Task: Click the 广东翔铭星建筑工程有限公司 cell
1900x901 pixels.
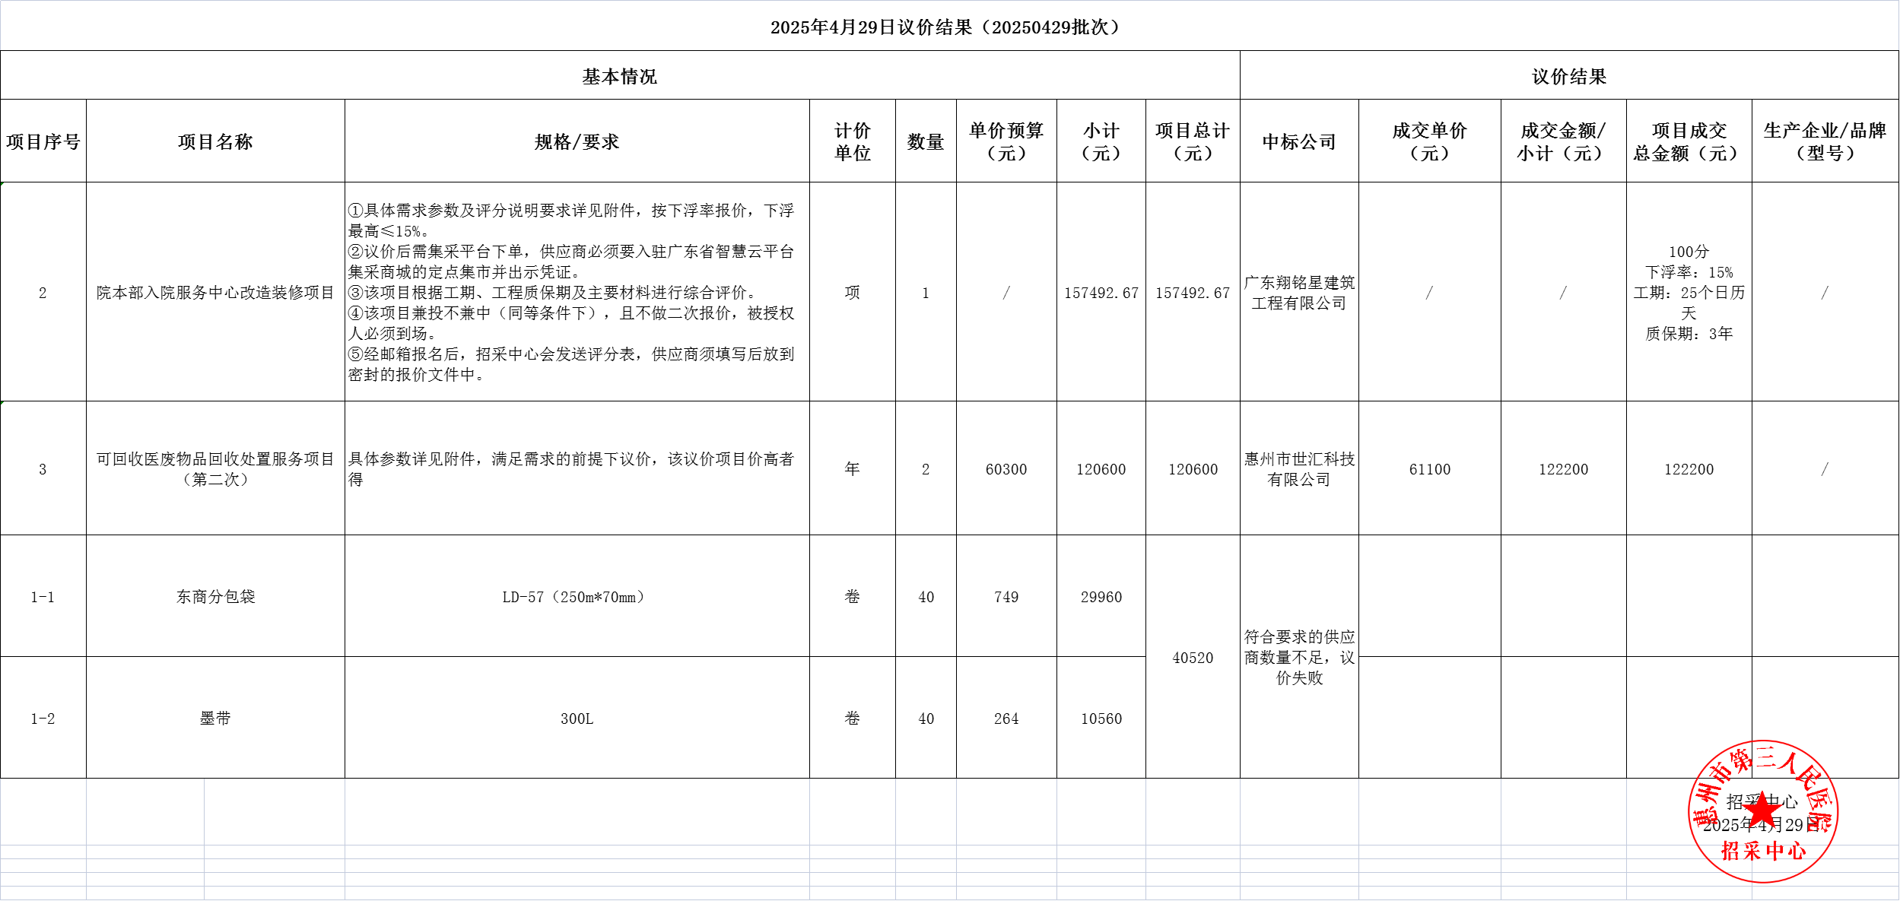Action: (x=1298, y=293)
